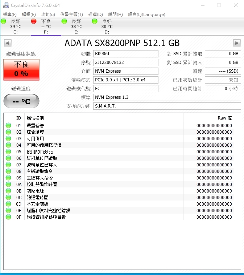Click the raw value of row 0A
244x275 pixels.
[x=214, y=185]
